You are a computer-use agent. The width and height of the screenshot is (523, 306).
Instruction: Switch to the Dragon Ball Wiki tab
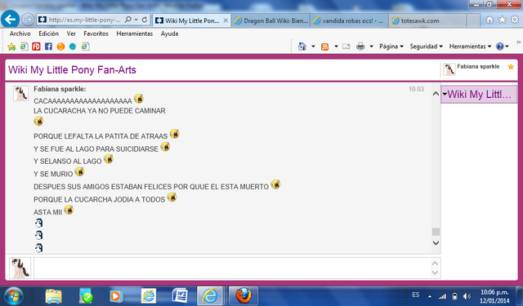(x=270, y=20)
